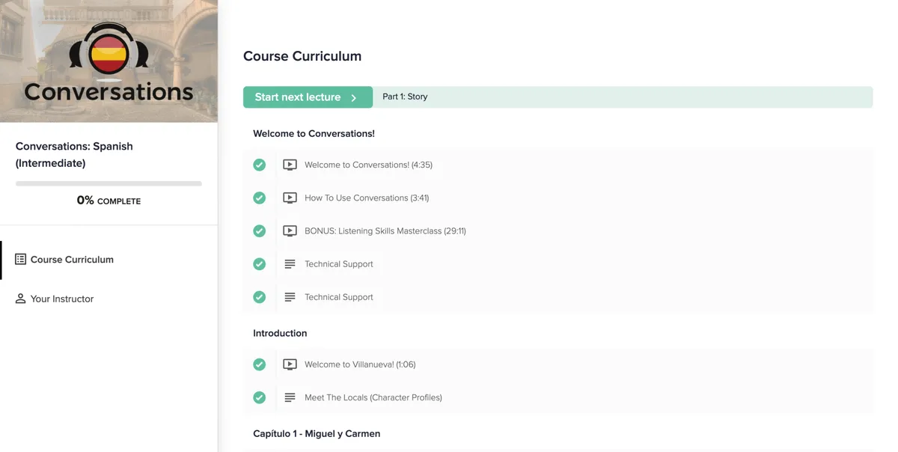The image size is (898, 452).
Task: Click the Conversations course banner image
Action: pos(109,61)
